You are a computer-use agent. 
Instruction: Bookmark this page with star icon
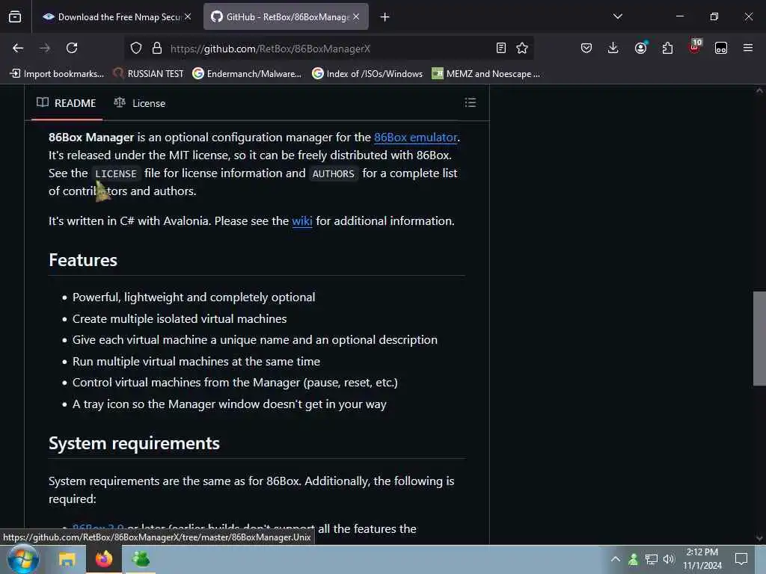(x=522, y=48)
